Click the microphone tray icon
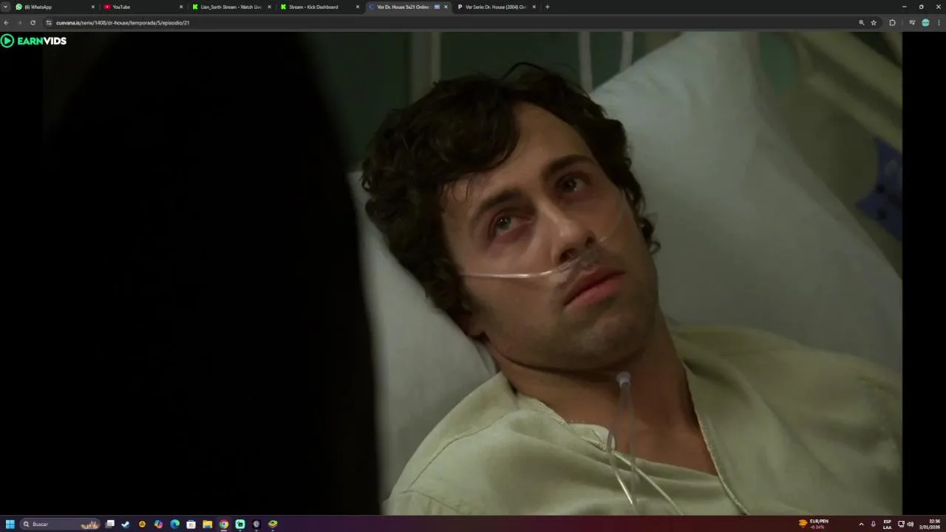 (x=874, y=524)
